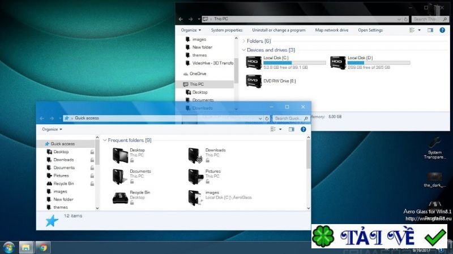Open Organize menu in Quick access window

[52, 129]
